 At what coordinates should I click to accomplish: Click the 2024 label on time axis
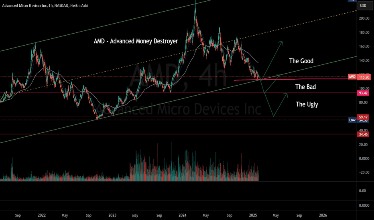(183, 215)
